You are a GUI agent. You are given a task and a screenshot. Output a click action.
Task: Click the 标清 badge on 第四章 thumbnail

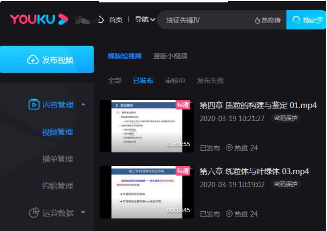pyautogui.click(x=183, y=104)
